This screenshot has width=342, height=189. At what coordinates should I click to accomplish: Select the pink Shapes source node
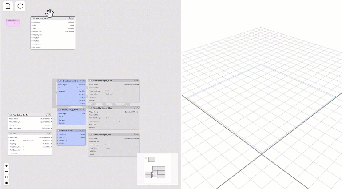pyautogui.click(x=13, y=23)
